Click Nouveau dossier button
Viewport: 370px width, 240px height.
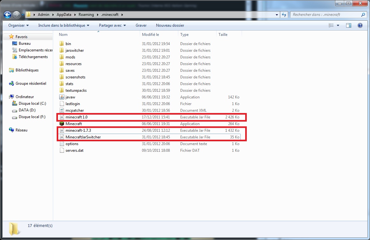click(170, 25)
